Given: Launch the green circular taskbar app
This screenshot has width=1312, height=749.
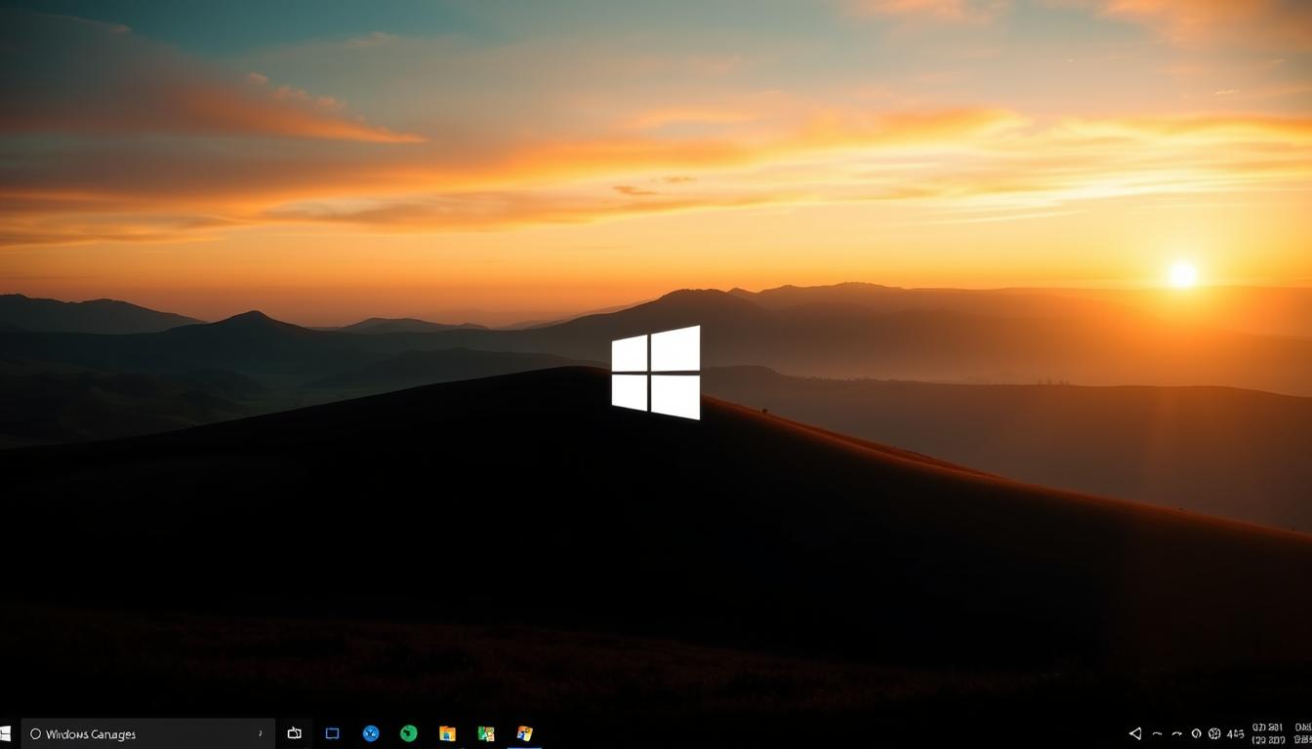Looking at the screenshot, I should (409, 733).
